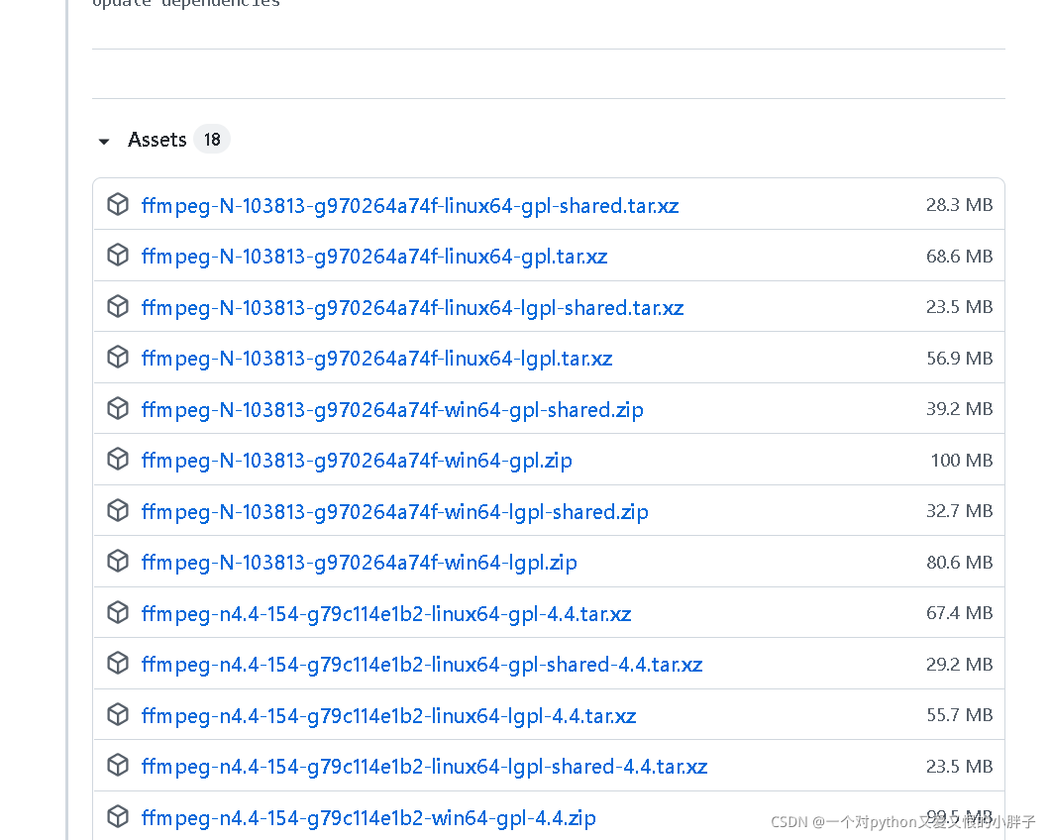Download ffmpeg-n4.4-154-g79c114e1b2-linux64-lgpl-4.4.tar.xz
1051x840 pixels.
[388, 715]
